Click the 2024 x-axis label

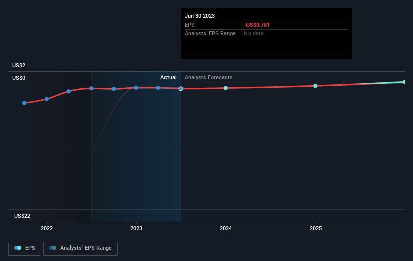[x=226, y=228]
